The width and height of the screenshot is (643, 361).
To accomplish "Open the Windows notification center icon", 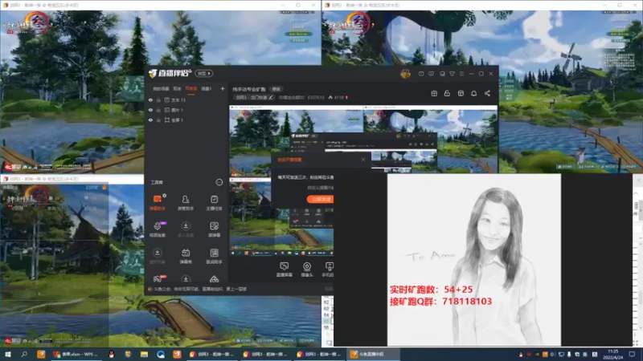I will 632,355.
